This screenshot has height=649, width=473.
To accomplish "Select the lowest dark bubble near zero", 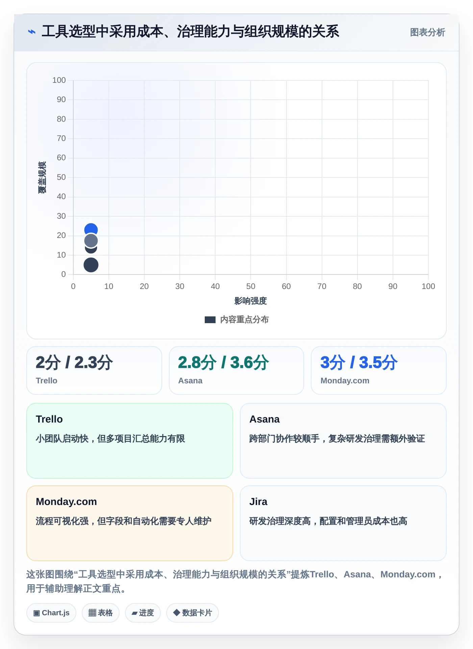I will 91,265.
